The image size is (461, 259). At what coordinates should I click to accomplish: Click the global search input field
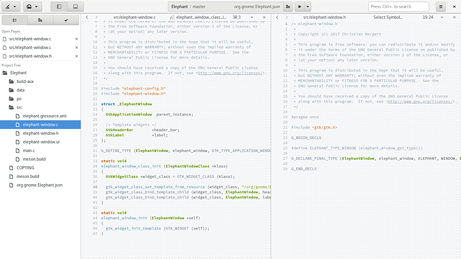click(398, 7)
